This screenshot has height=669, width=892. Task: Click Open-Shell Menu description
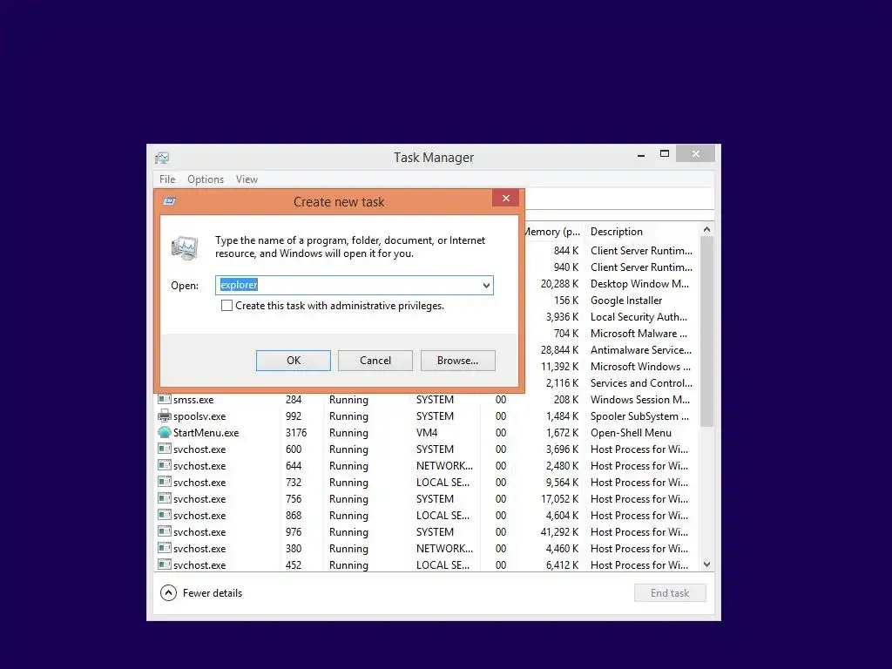[631, 432]
